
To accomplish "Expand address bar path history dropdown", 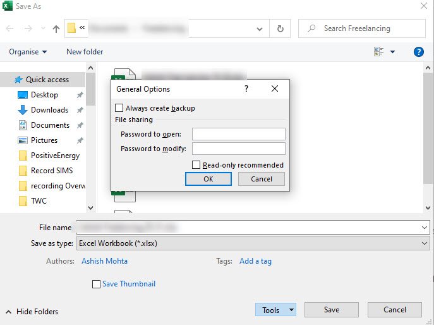I will (260, 28).
